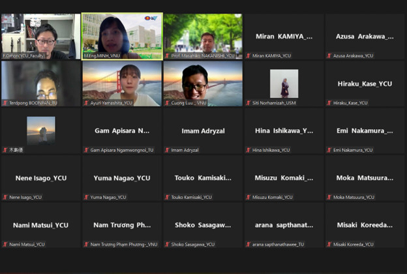Click muted mic icon beside Terdpong BOONPAN_TU
407x274 pixels.
point(5,103)
